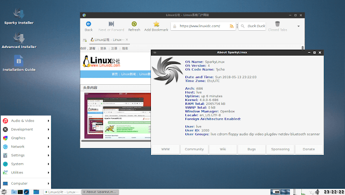Image resolution: width=345 pixels, height=195 pixels.
Task: Open the volume speaker tray icon
Action: click(318, 192)
